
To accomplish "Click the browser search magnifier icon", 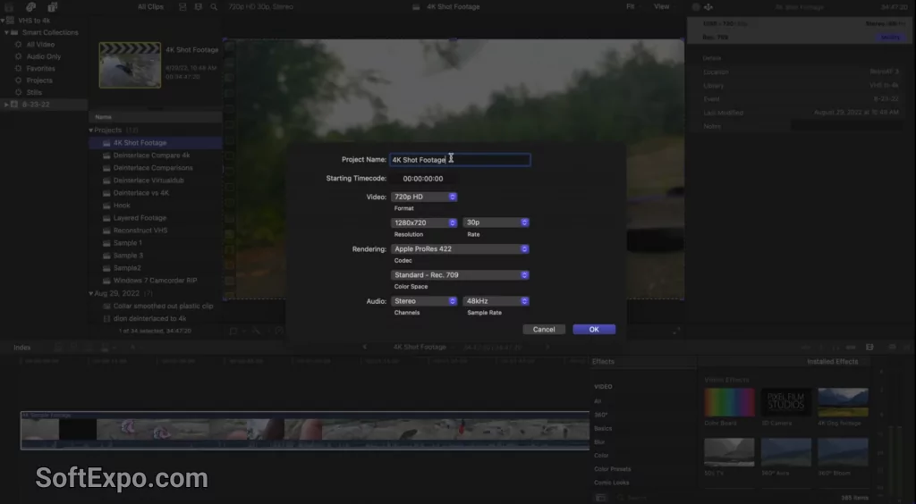I will pos(214,7).
